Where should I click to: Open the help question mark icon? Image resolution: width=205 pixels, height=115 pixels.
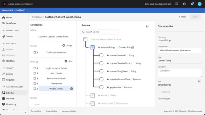coord(184,4)
